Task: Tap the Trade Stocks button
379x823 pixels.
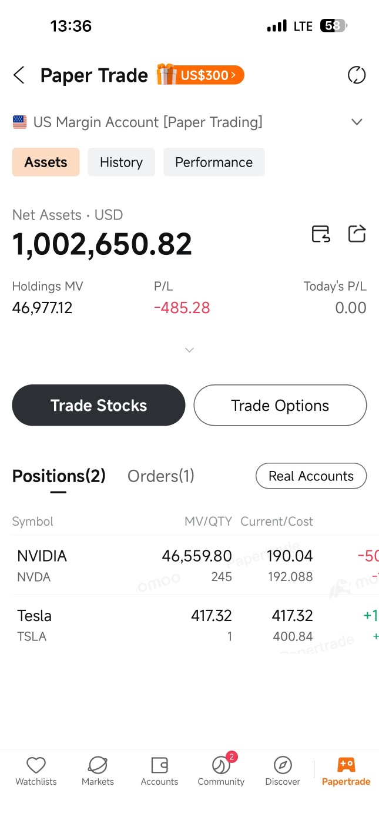Action: pos(99,405)
